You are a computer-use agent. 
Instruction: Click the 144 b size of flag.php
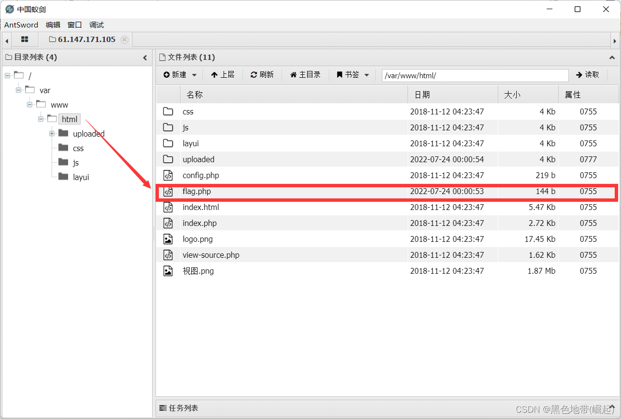[546, 191]
